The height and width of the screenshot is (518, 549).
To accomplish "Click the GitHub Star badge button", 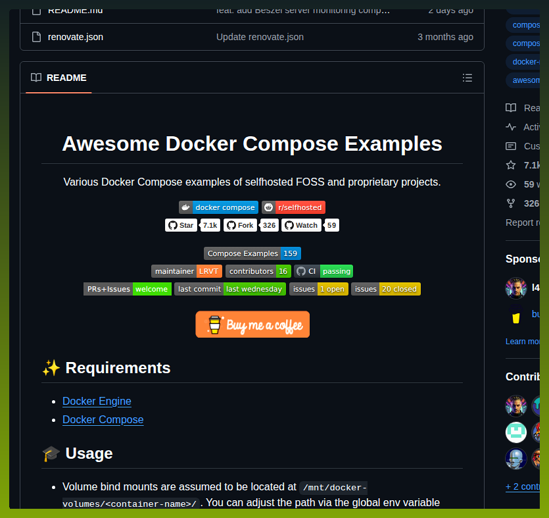I will point(181,225).
